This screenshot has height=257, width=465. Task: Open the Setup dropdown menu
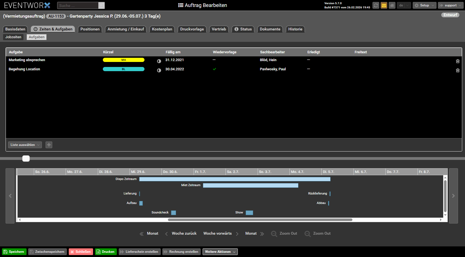424,5
